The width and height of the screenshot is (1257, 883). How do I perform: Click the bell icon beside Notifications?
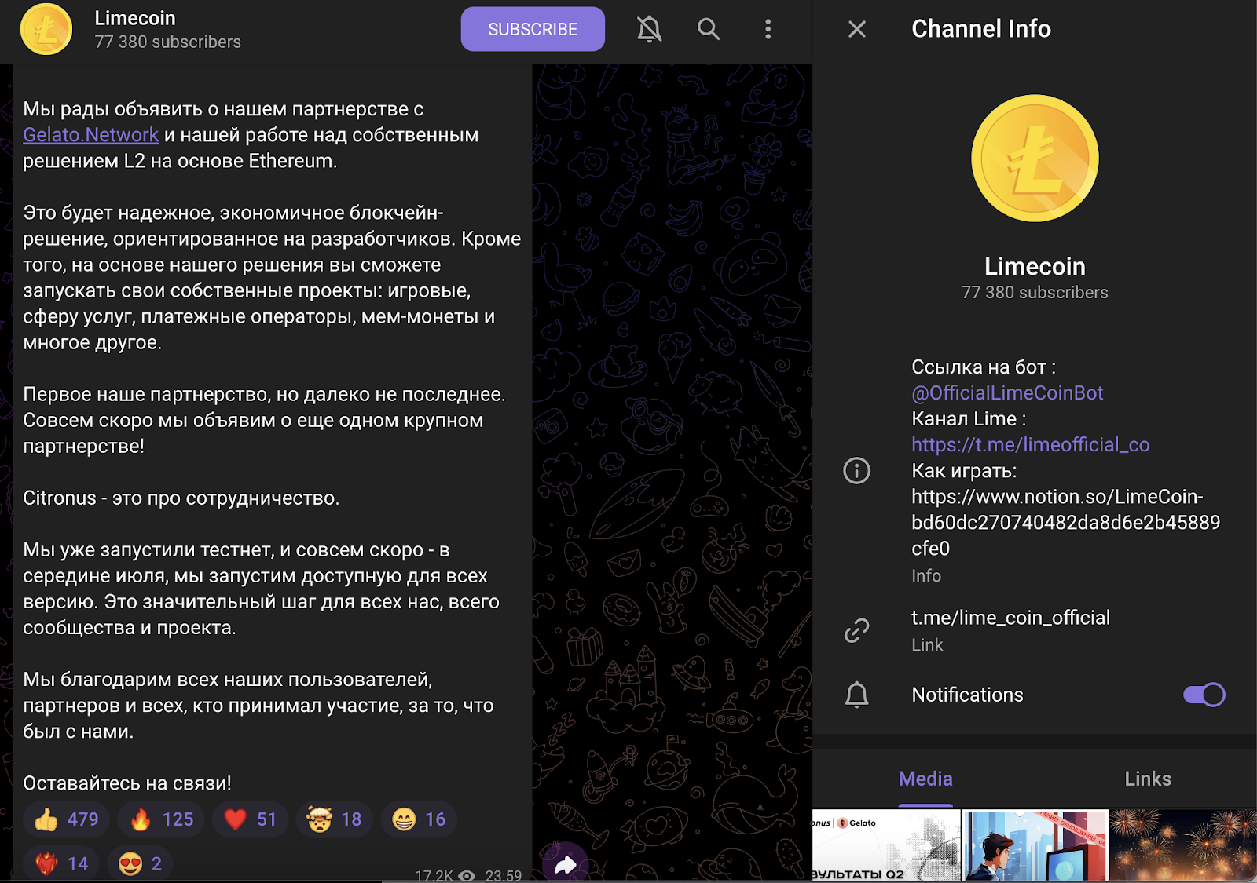coord(856,695)
